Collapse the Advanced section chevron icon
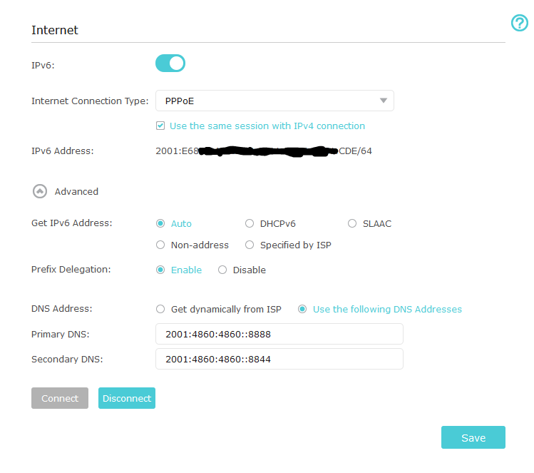Screen dimensions: 534x473 [x=38, y=191]
